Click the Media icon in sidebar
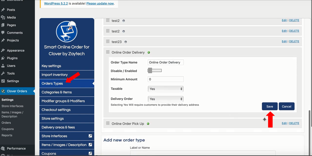The height and width of the screenshot is (156, 312). point(3,18)
